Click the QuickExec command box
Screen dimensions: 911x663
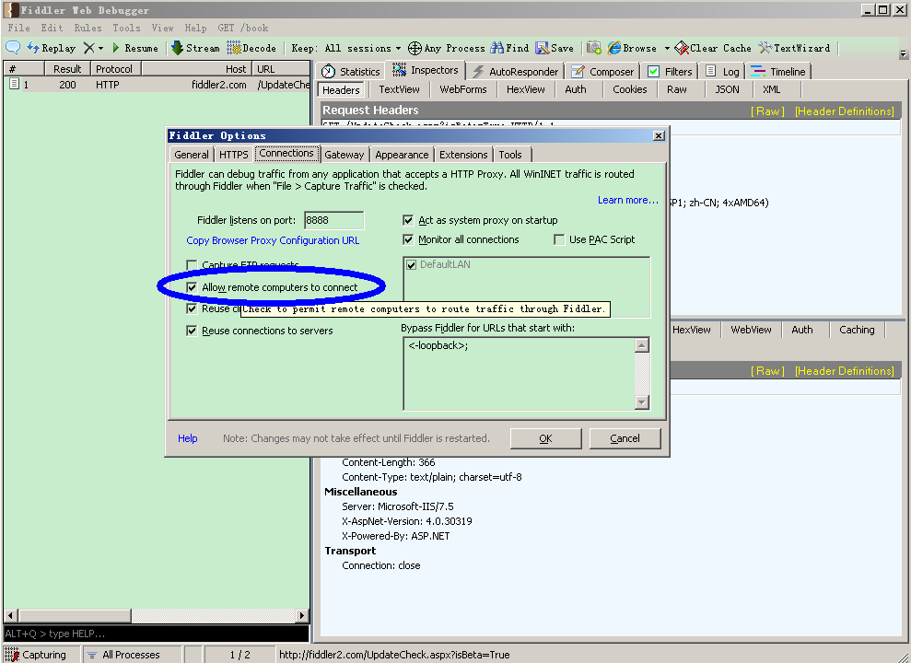point(156,634)
